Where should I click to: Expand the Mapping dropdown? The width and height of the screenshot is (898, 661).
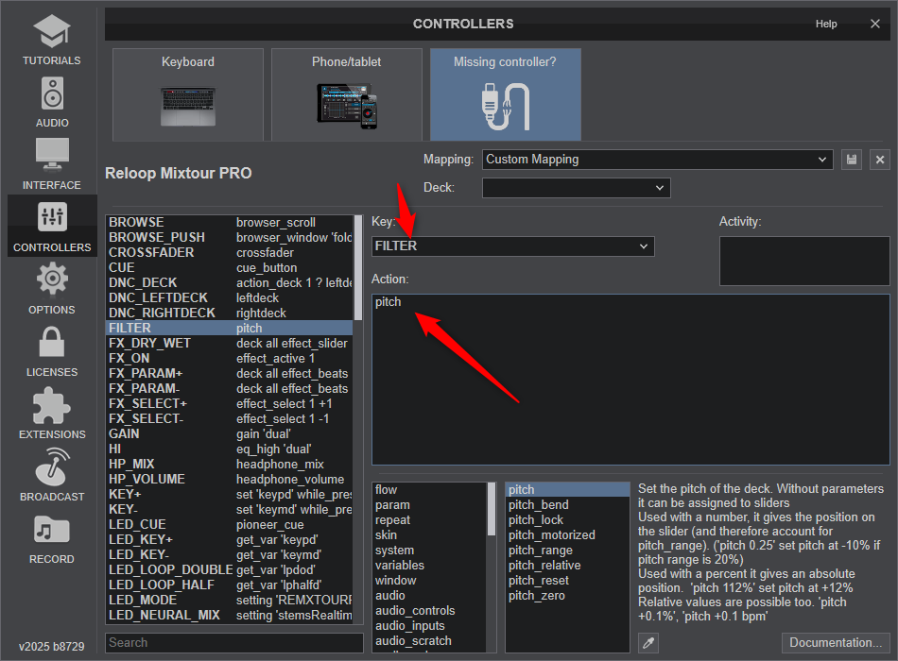click(x=657, y=160)
